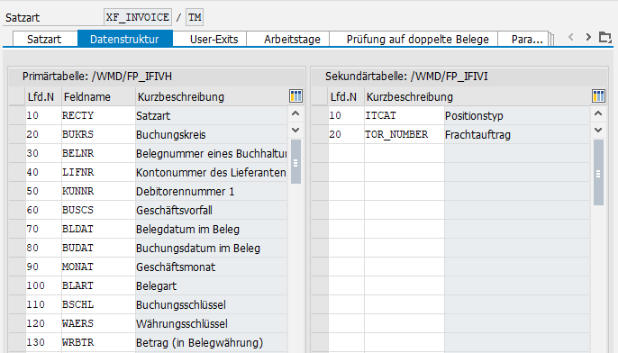Image resolution: width=618 pixels, height=353 pixels.
Task: Select row selector for TOR_NUMBER row
Action: tap(320, 134)
